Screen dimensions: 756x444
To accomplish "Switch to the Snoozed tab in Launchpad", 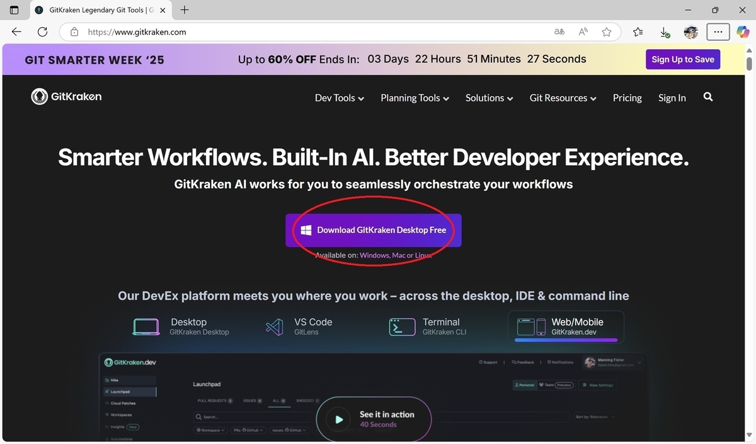I will [x=307, y=401].
